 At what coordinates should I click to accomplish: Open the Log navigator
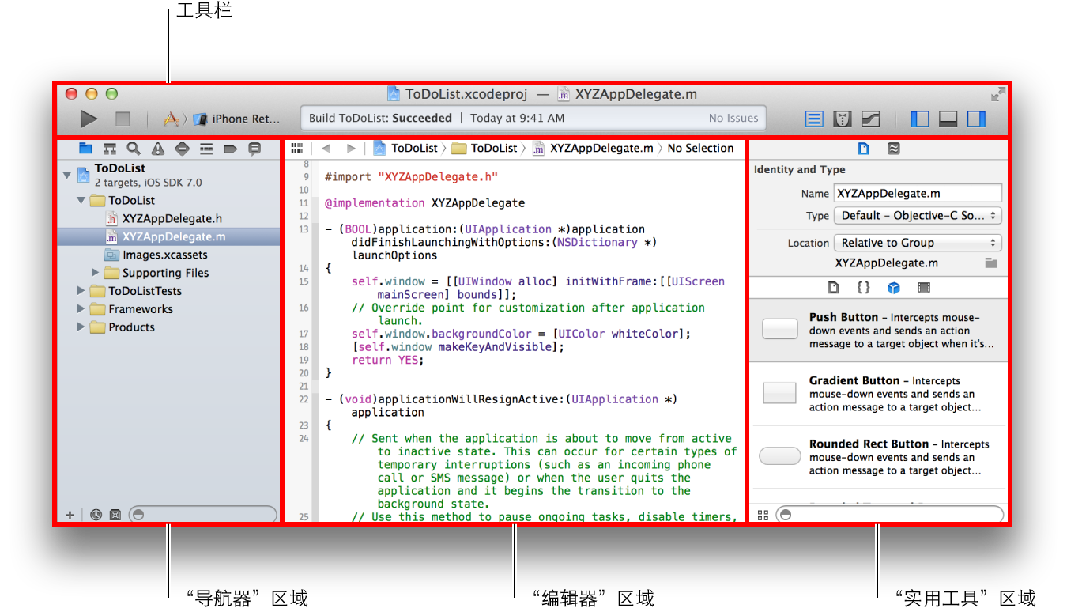[x=254, y=149]
